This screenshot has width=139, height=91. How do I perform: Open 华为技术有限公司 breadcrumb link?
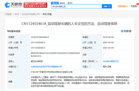tap(31, 14)
